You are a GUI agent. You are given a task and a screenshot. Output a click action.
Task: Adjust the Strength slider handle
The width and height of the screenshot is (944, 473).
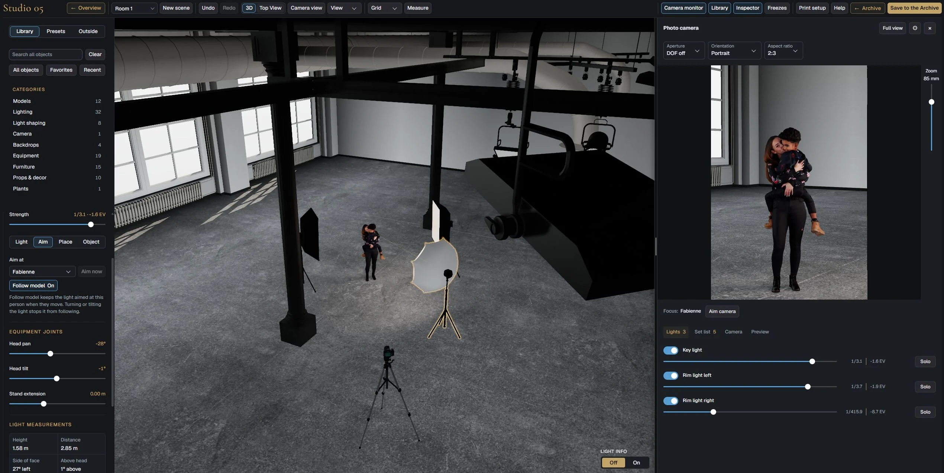[x=91, y=225]
